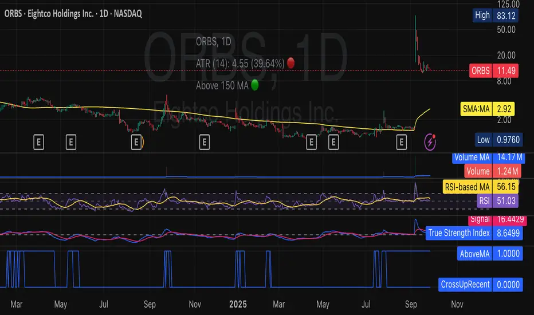The image size is (534, 315).
Task: Click the Low 0.9760 price label
Action: [x=498, y=140]
